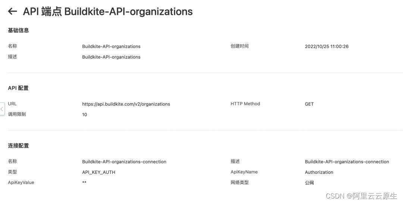Select the creation time 2022/10/25 11:00:26
The height and width of the screenshot is (203, 403).
coord(327,47)
